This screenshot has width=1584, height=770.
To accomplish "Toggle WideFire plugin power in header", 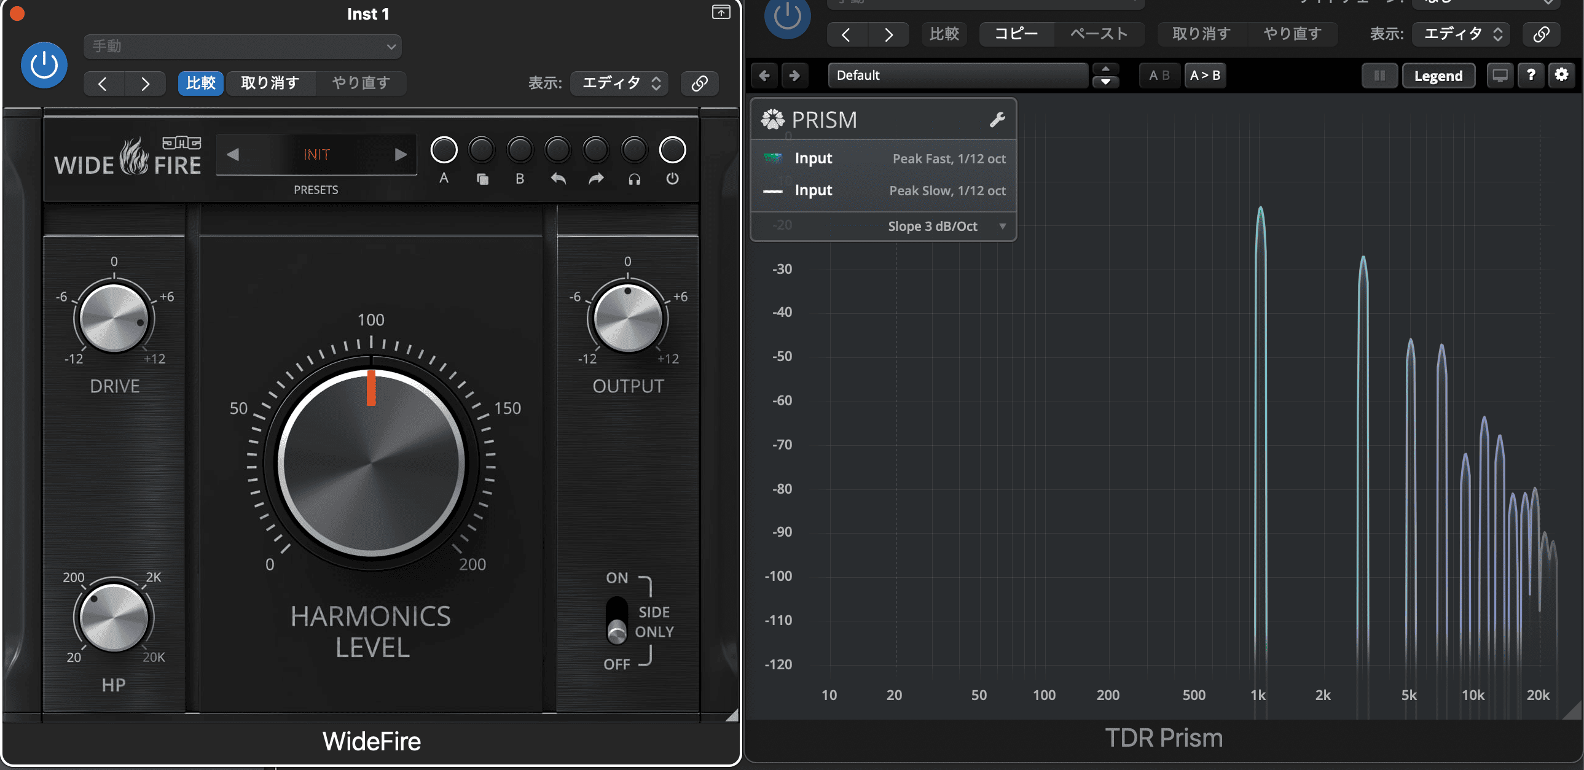I will click(44, 65).
